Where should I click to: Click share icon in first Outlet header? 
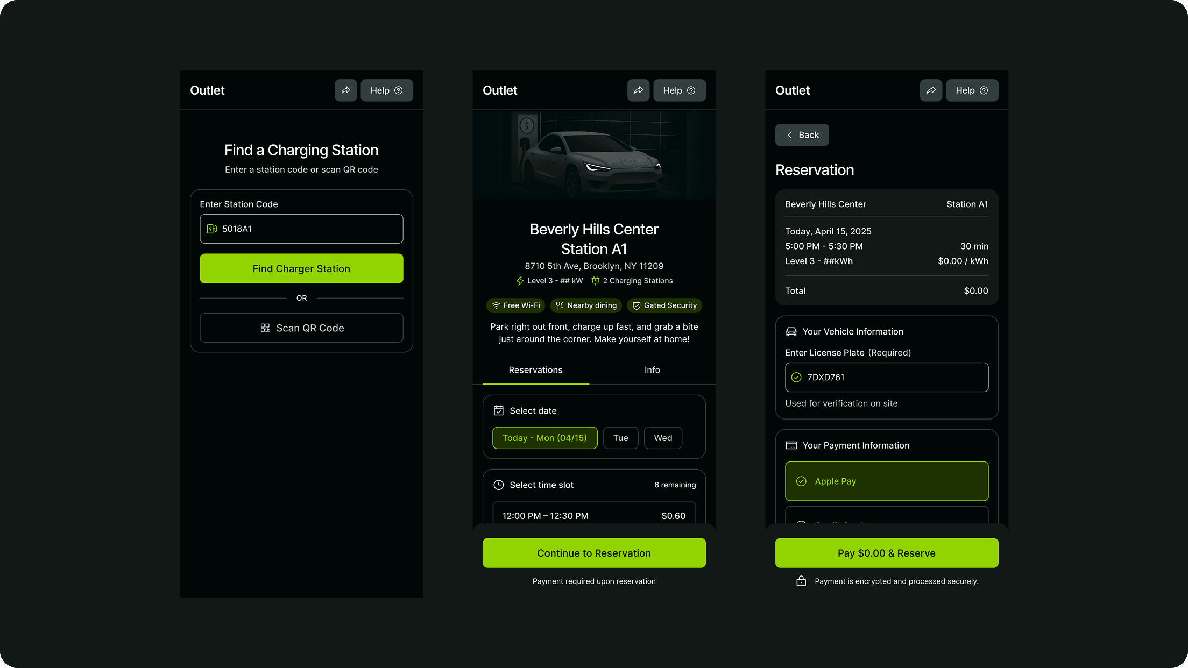click(345, 90)
